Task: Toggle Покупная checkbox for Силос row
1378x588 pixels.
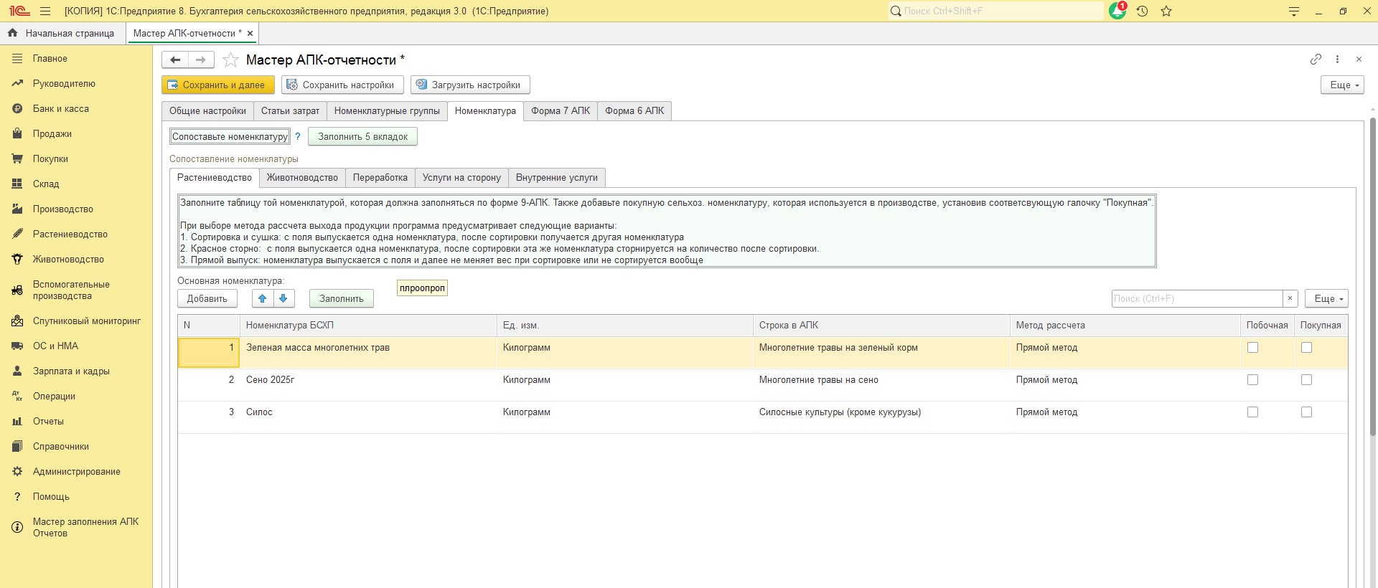Action: pyautogui.click(x=1306, y=412)
